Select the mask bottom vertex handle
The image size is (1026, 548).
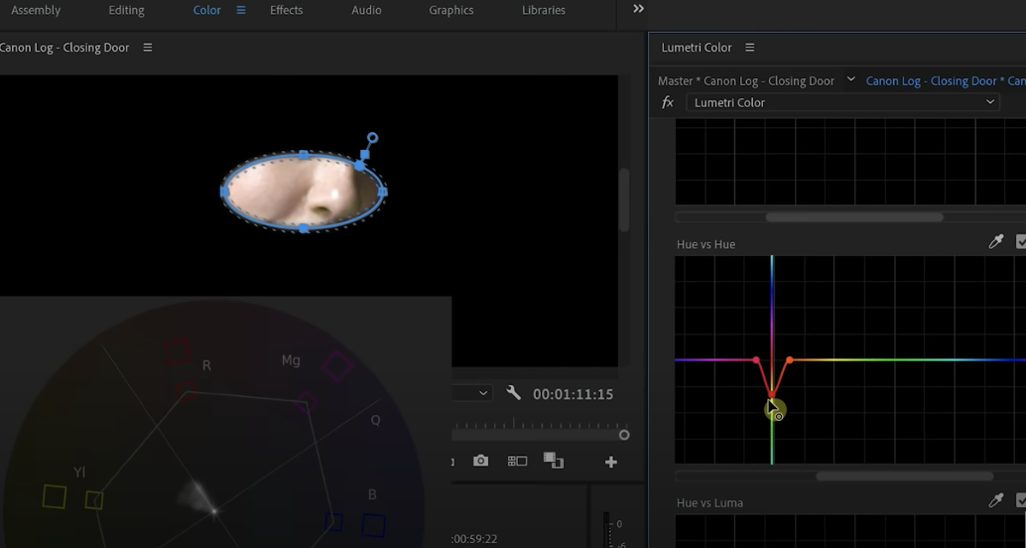coord(304,228)
